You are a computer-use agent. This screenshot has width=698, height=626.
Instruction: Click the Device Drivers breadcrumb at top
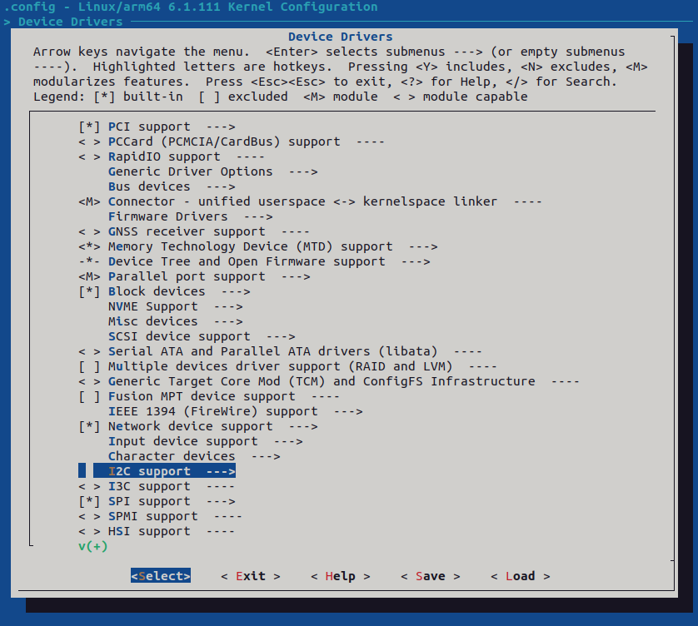70,22
